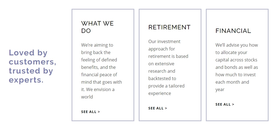Click the word 'year' in Financial card
This screenshot has width=273, height=130.
[x=220, y=90]
